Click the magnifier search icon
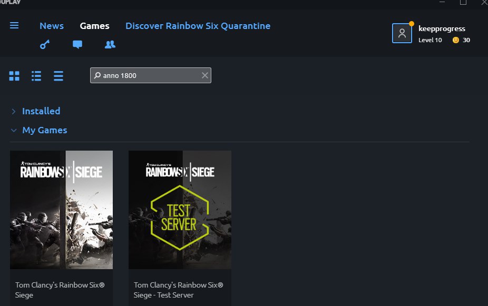 point(97,75)
